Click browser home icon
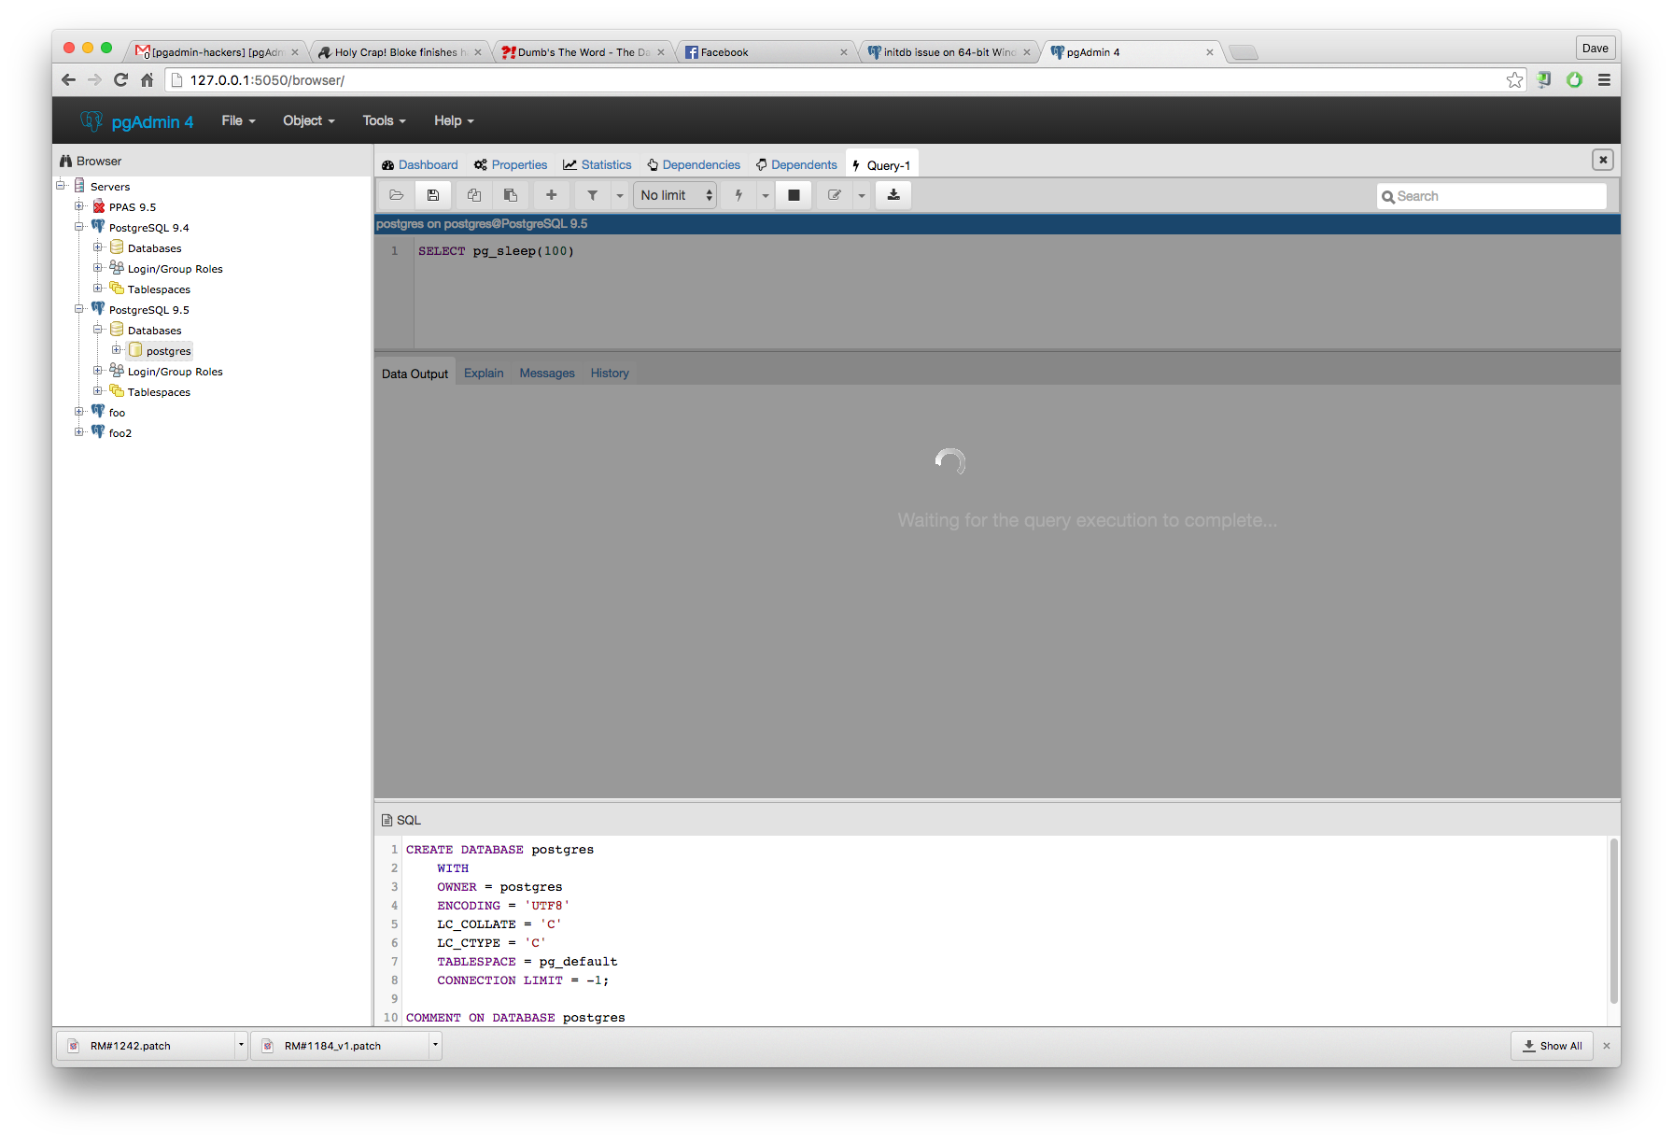Image resolution: width=1673 pixels, height=1142 pixels. pos(147,80)
